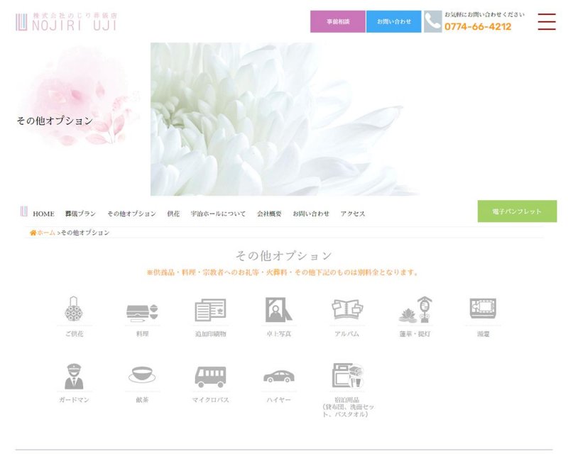The height and width of the screenshot is (454, 568).
Task: Click the 卓上写真 desktop photo icon
Action: 278,310
